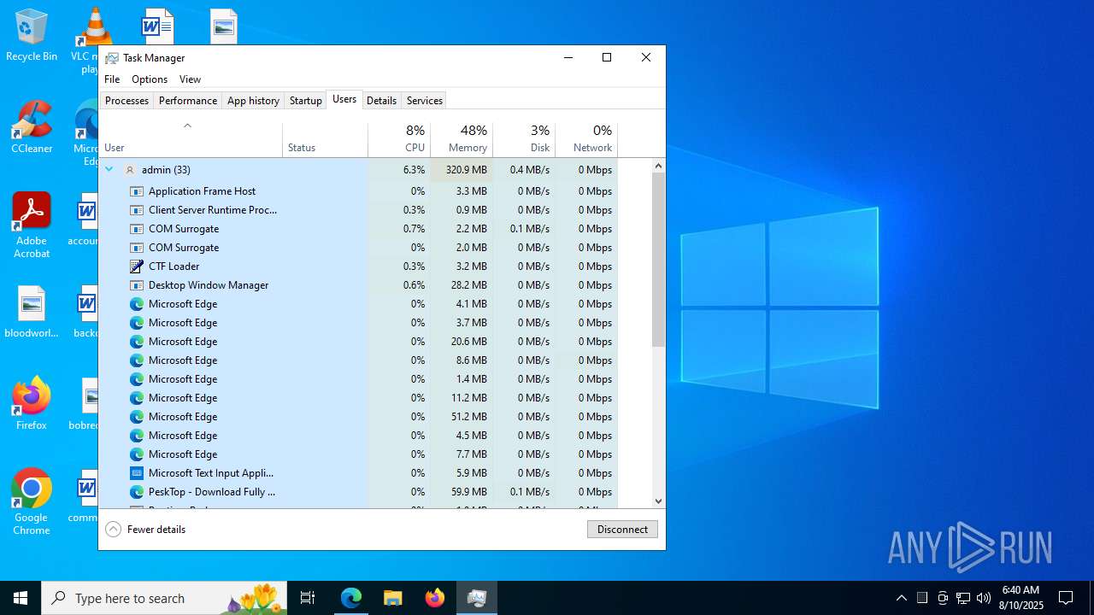Screen dimensions: 1094x615
Task: Click the taskbar search box
Action: [164, 598]
